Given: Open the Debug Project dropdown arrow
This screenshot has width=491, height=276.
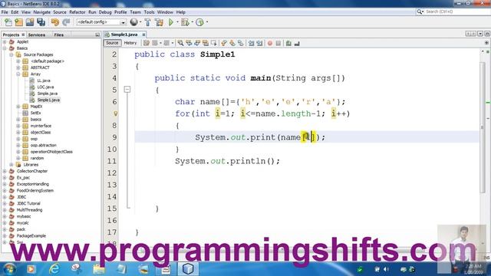Looking at the screenshot, I should [x=192, y=22].
